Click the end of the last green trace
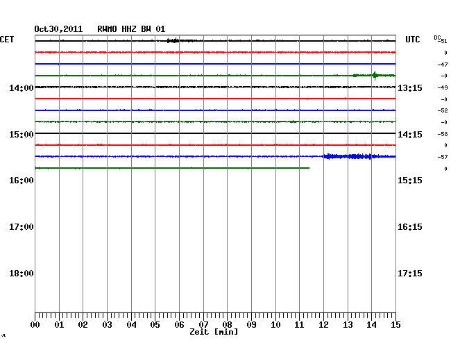The width and height of the screenshot is (451, 343). [x=309, y=168]
